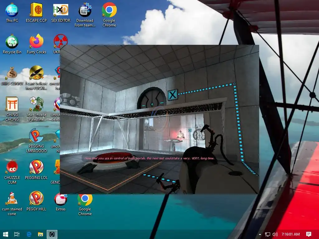Viewport: 319px width, 239px height.
Task: Switch to the active O app on taskbar
Action: pos(52,234)
